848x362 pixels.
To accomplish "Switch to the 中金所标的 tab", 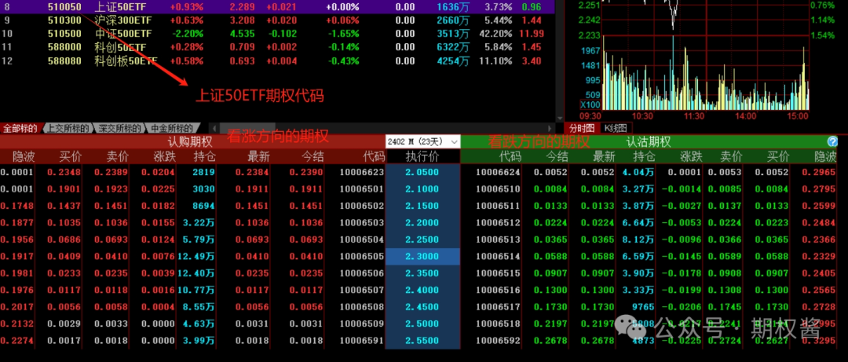I will [171, 128].
